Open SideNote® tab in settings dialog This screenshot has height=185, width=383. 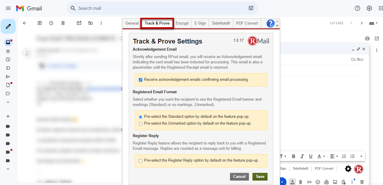point(221,23)
